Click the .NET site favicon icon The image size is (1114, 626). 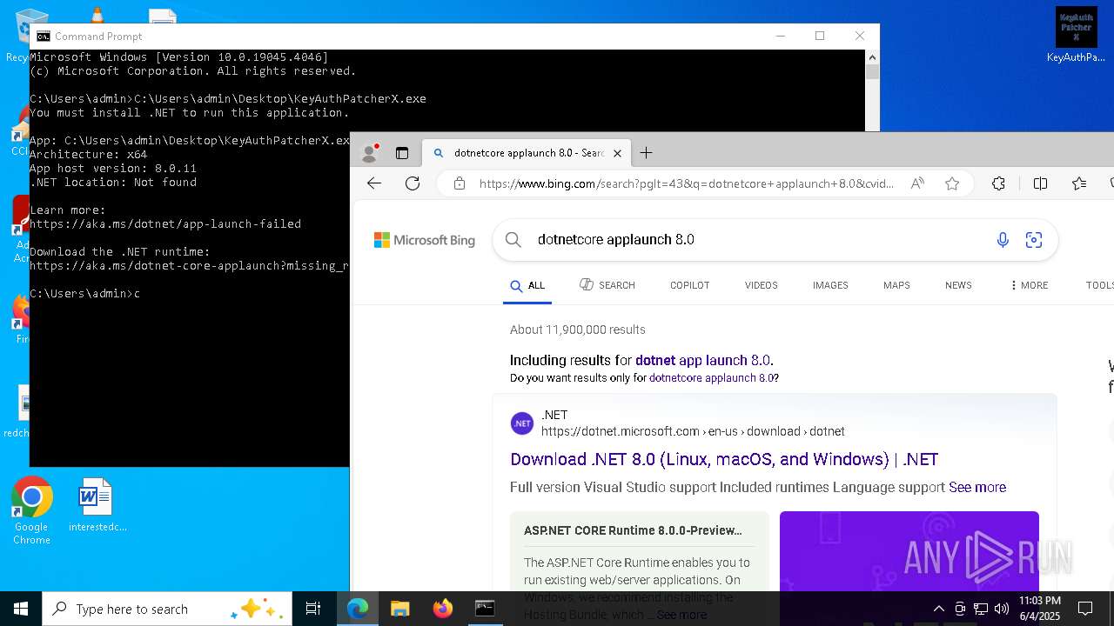pos(522,423)
